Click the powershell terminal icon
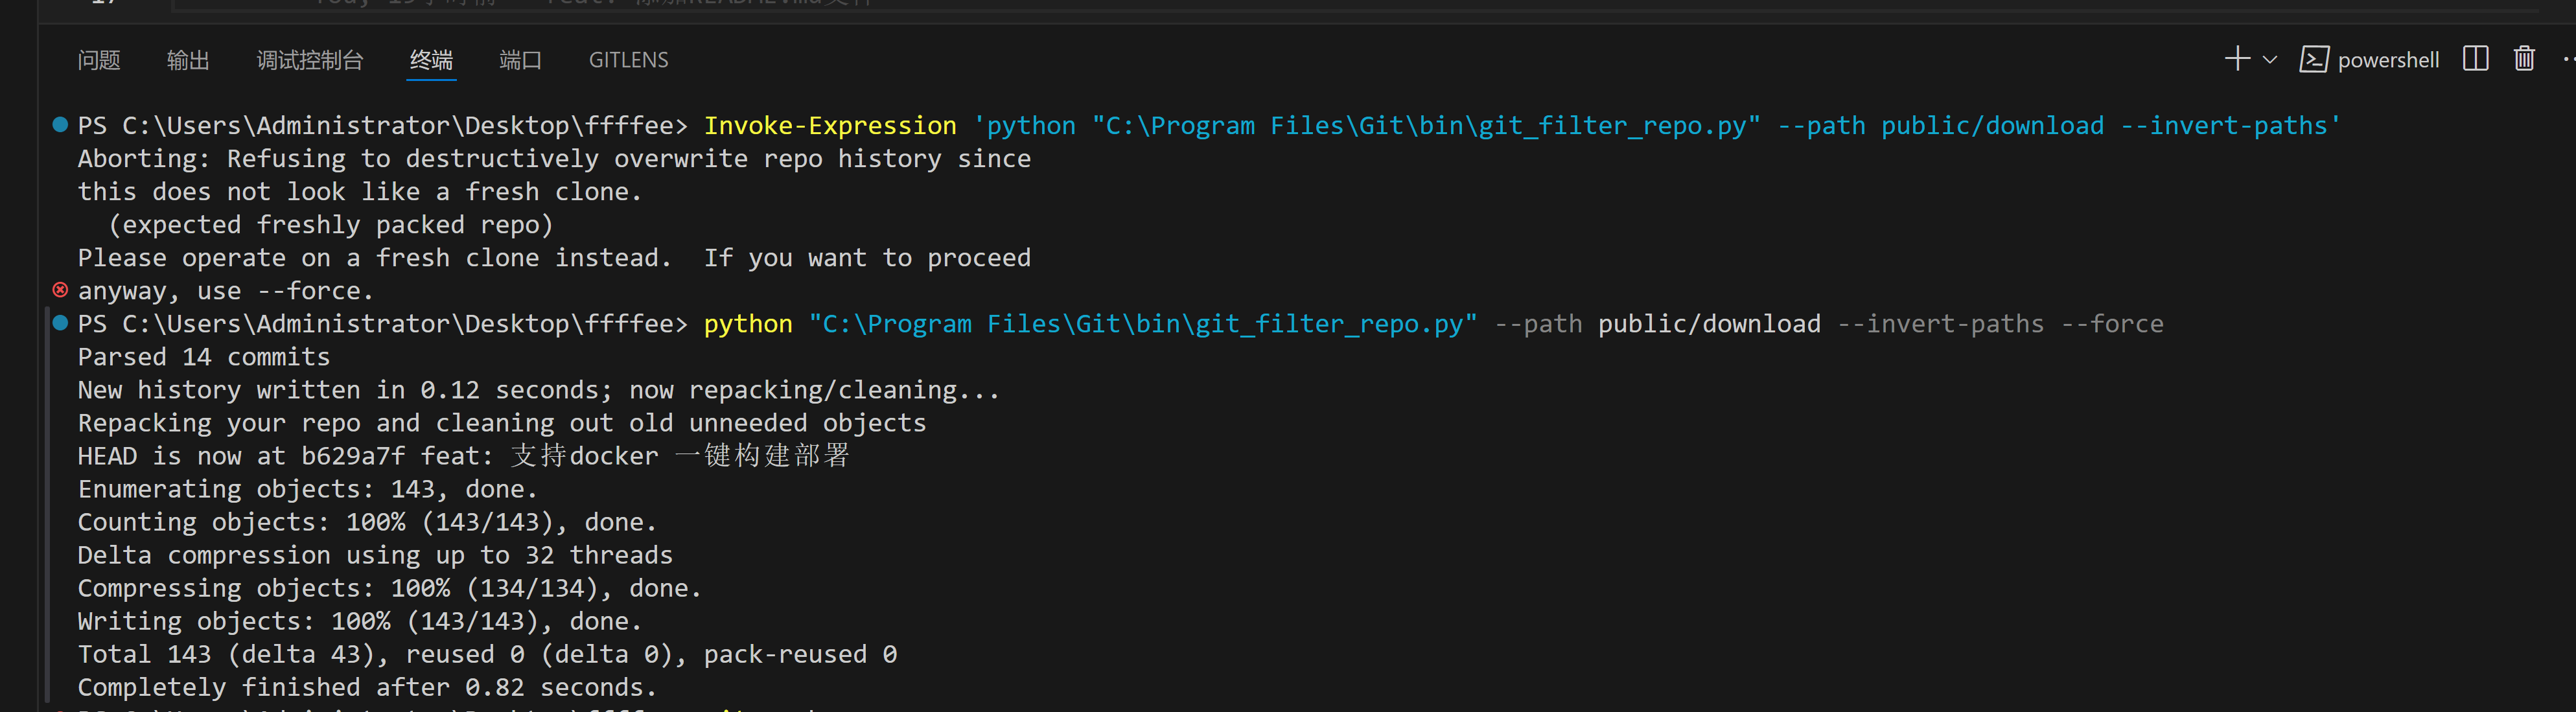The width and height of the screenshot is (2576, 712). (x=2314, y=60)
